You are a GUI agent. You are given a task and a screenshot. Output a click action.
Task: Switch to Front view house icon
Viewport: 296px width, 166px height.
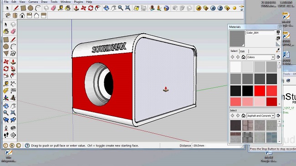point(22,15)
